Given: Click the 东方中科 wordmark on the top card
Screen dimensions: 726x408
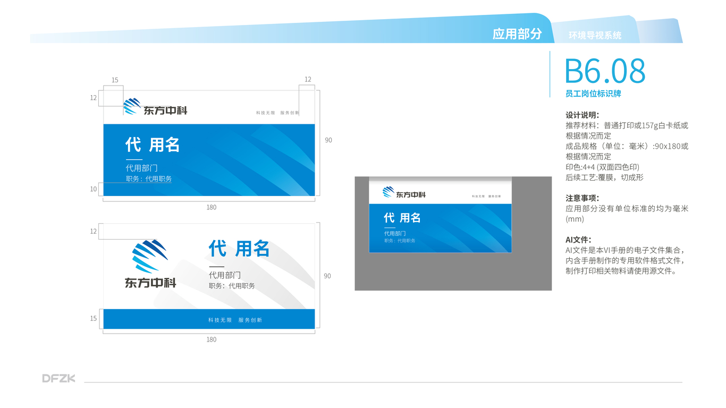Looking at the screenshot, I should tap(165, 110).
